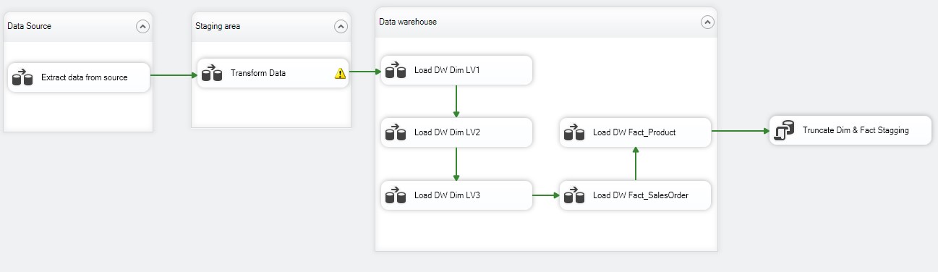
Task: Select the Load DW Fact_SalesOrder task
Action: pos(636,195)
